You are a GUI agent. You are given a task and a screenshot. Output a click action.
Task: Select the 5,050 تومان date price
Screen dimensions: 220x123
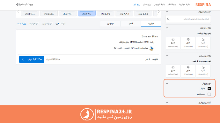pyautogui.click(x=49, y=13)
